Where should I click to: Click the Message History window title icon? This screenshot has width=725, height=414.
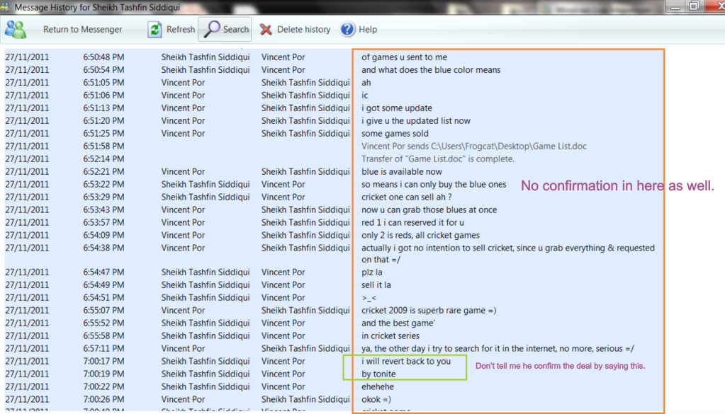pyautogui.click(x=6, y=6)
